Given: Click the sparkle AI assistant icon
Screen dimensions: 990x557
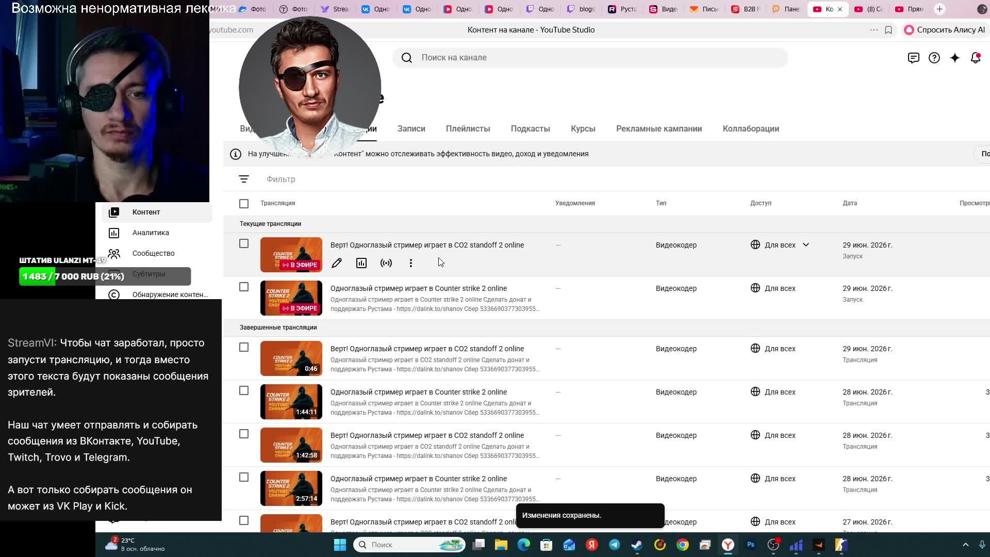Looking at the screenshot, I should pyautogui.click(x=955, y=58).
